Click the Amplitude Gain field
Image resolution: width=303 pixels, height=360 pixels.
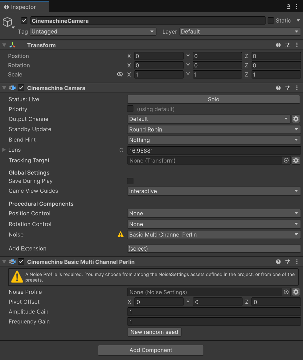214,312
